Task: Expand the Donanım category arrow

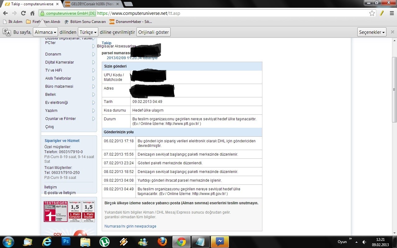Action: point(94,54)
